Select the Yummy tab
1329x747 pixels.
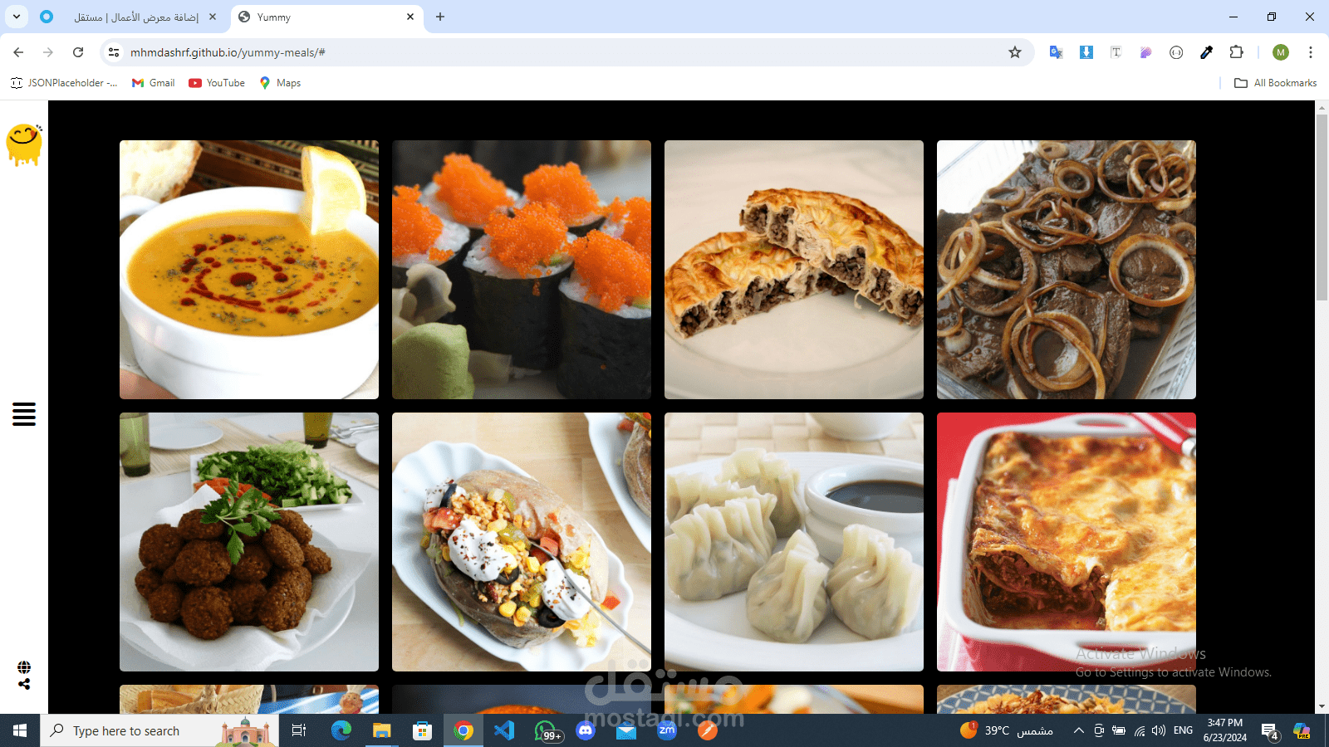pos(326,17)
